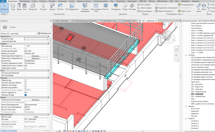Open the Вставить ribbon tab
Viewport: 215px width, 132px height.
click(x=52, y=1)
